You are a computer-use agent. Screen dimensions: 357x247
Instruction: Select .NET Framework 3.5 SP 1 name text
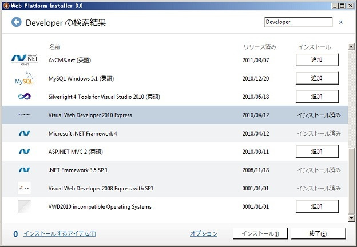click(x=78, y=170)
